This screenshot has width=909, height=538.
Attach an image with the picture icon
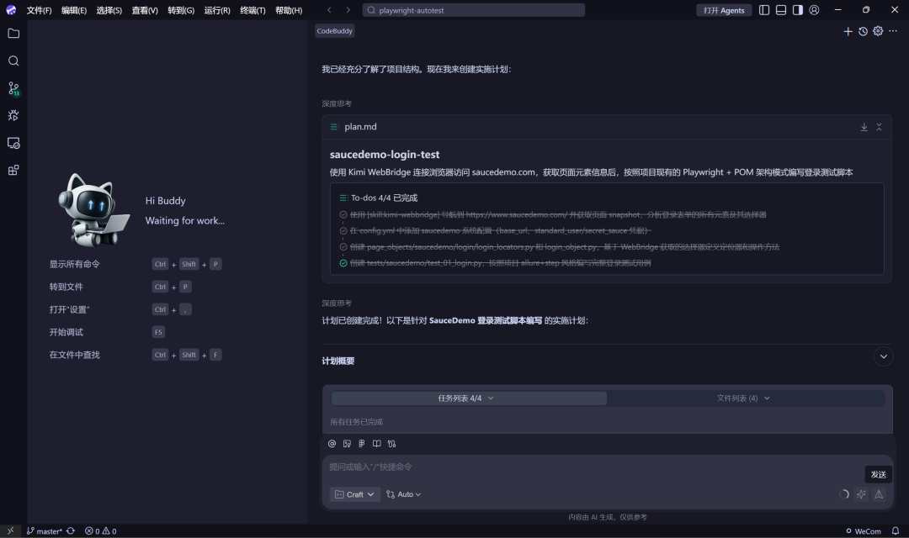point(347,444)
